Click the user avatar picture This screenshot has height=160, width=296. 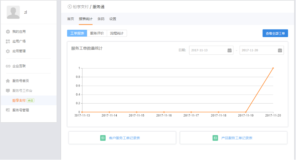click(13, 12)
